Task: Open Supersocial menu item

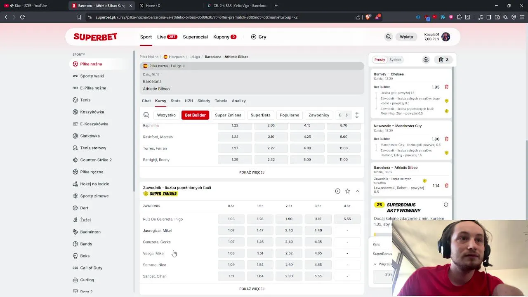Action: [x=195, y=37]
